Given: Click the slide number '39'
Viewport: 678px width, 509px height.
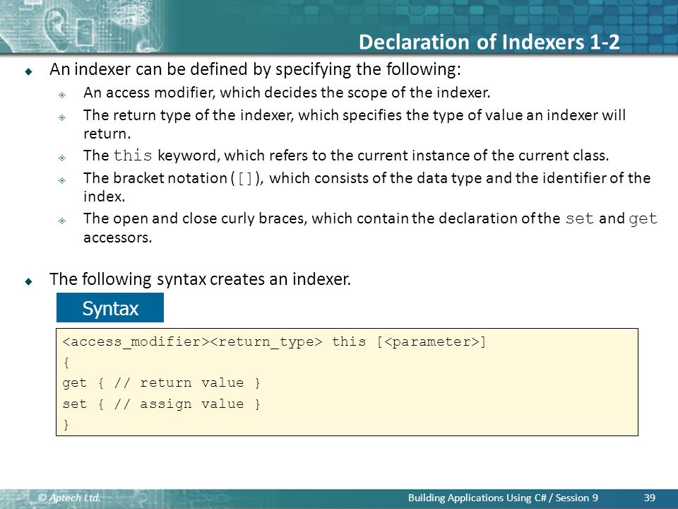Looking at the screenshot, I should coord(650,498).
